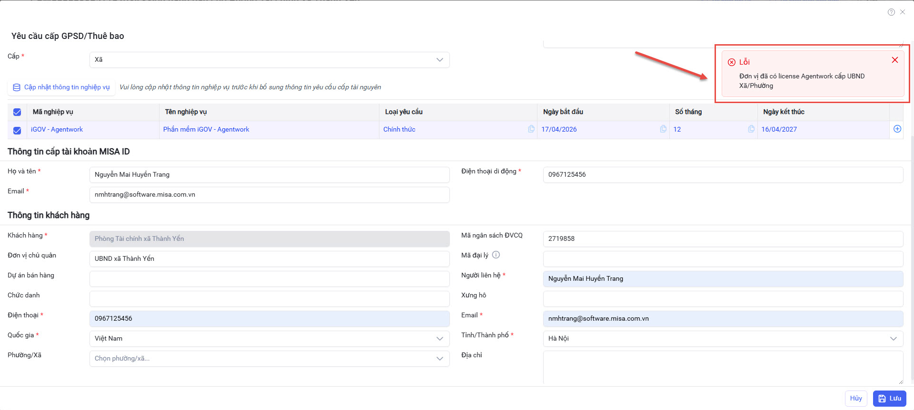
Task: Click copy icon in Ngày bắt đầu cell
Action: point(663,129)
